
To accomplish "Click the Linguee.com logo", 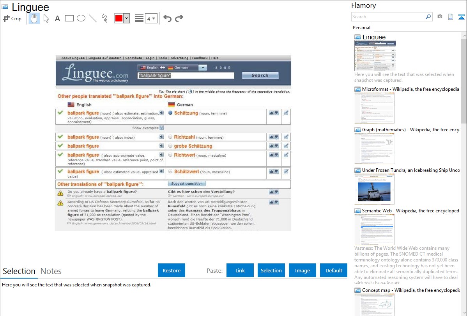I will coord(95,74).
